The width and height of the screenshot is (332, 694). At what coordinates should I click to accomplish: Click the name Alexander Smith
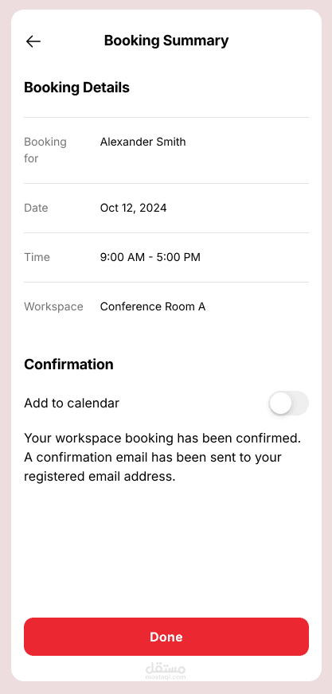[143, 142]
